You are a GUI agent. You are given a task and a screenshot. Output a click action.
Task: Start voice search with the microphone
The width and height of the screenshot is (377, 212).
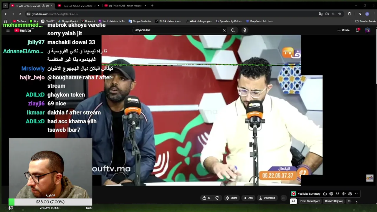(x=244, y=30)
